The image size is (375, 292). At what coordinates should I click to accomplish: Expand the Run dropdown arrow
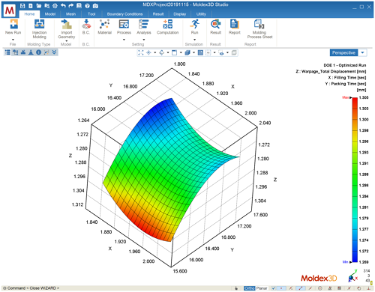click(x=194, y=40)
